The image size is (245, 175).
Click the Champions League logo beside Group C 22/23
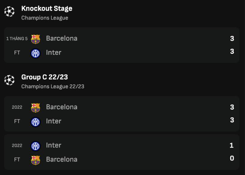(x=9, y=80)
